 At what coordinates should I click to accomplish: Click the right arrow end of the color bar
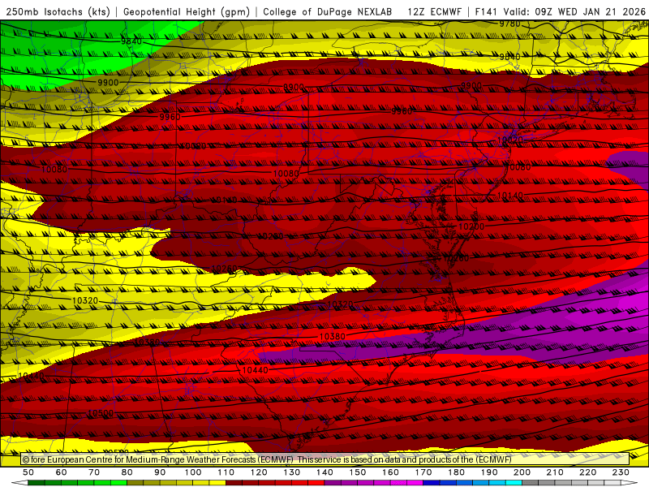tap(630, 483)
